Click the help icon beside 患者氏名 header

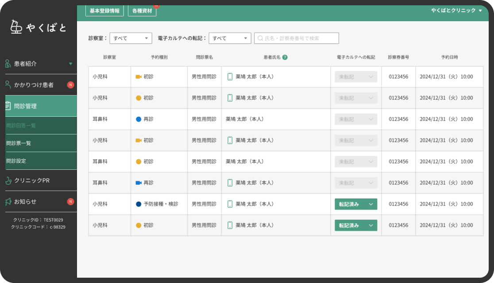285,57
